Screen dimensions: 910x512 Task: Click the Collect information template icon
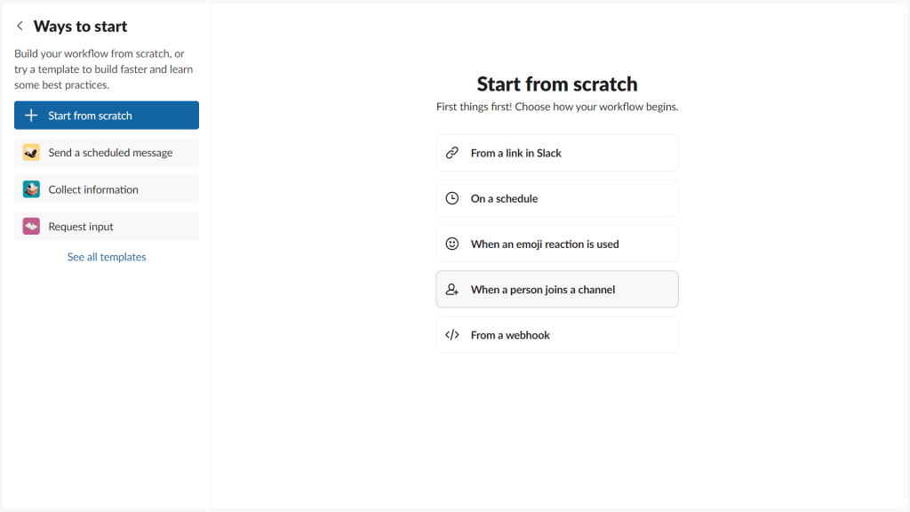click(29, 188)
